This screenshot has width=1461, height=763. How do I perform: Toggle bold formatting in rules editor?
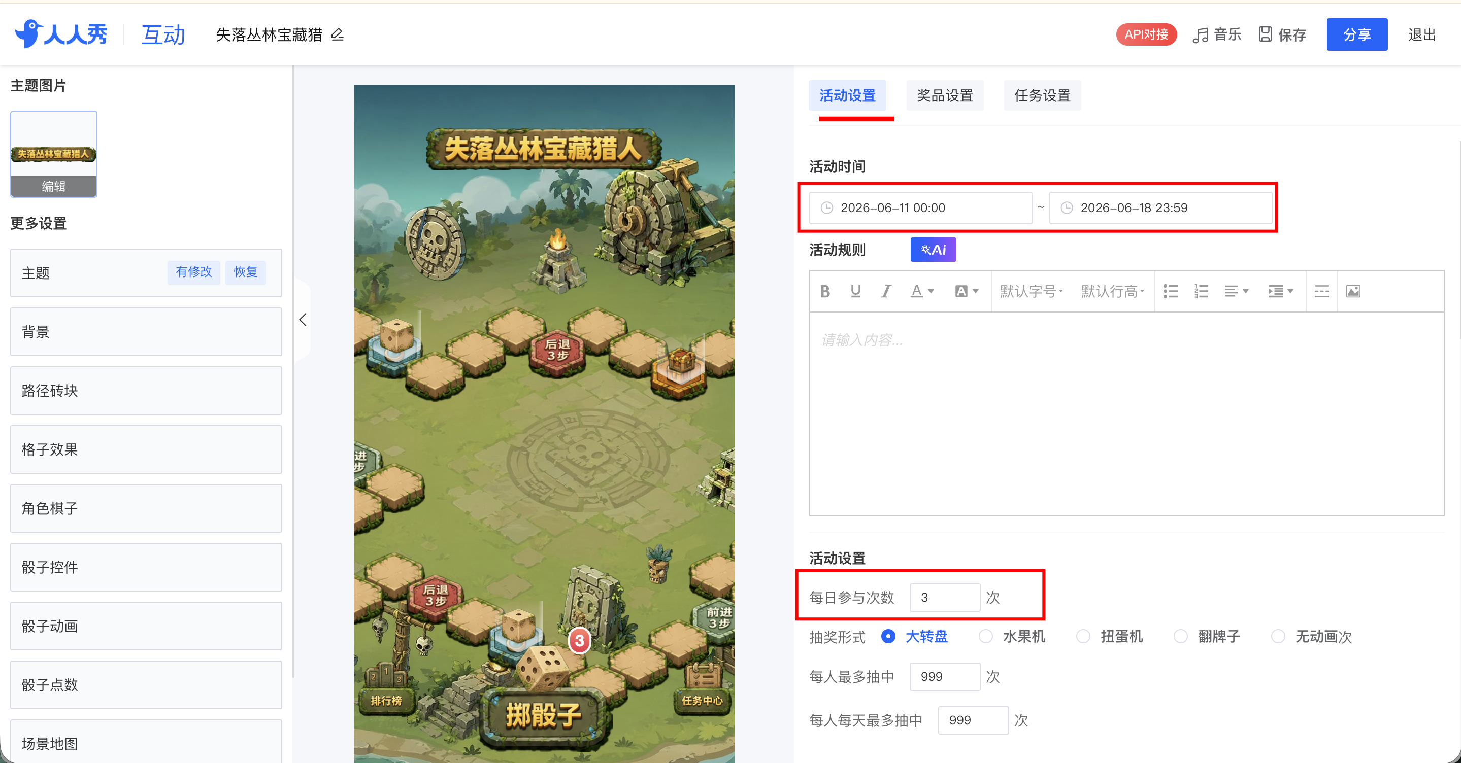point(824,291)
